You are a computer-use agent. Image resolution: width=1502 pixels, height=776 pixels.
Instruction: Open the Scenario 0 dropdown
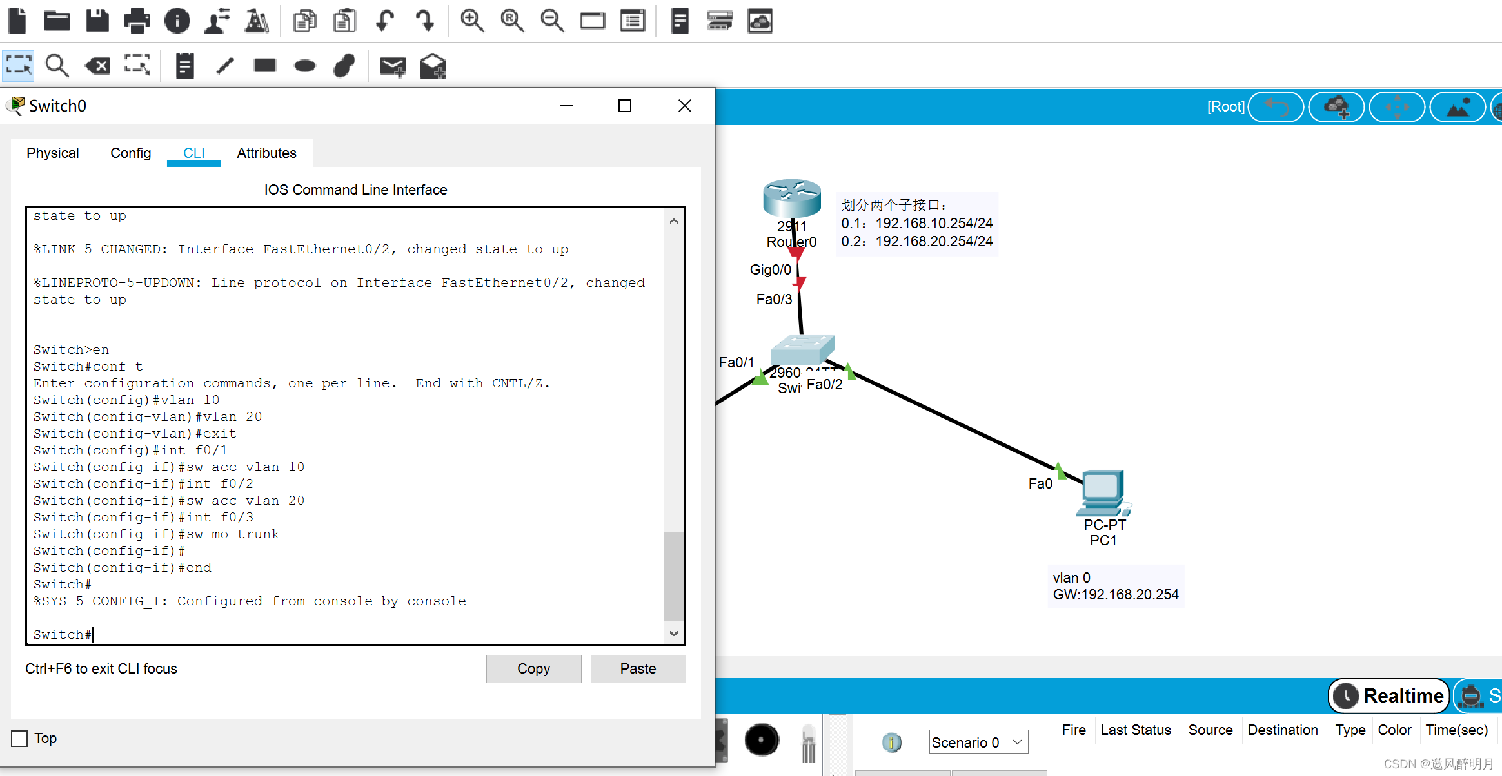pos(978,742)
